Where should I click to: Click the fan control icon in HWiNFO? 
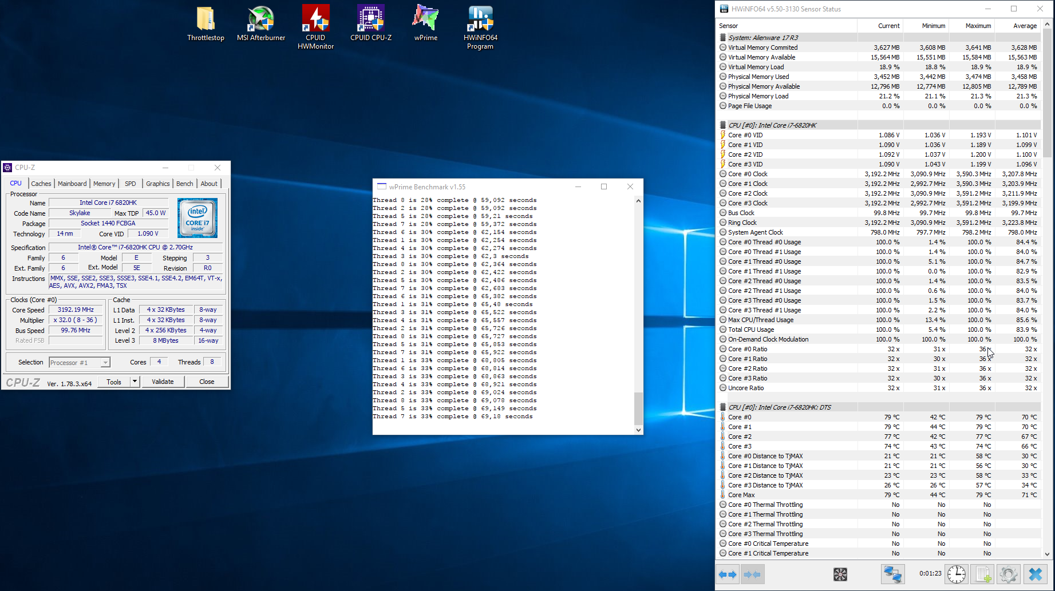[x=840, y=574]
